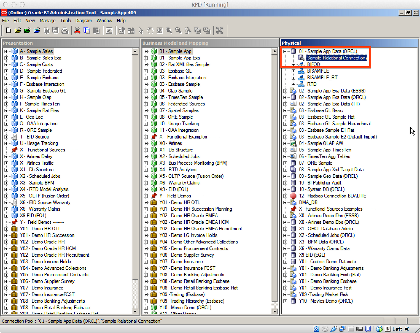Click the Zoom Out magnifier icon
420x333 pixels.
click(178, 30)
